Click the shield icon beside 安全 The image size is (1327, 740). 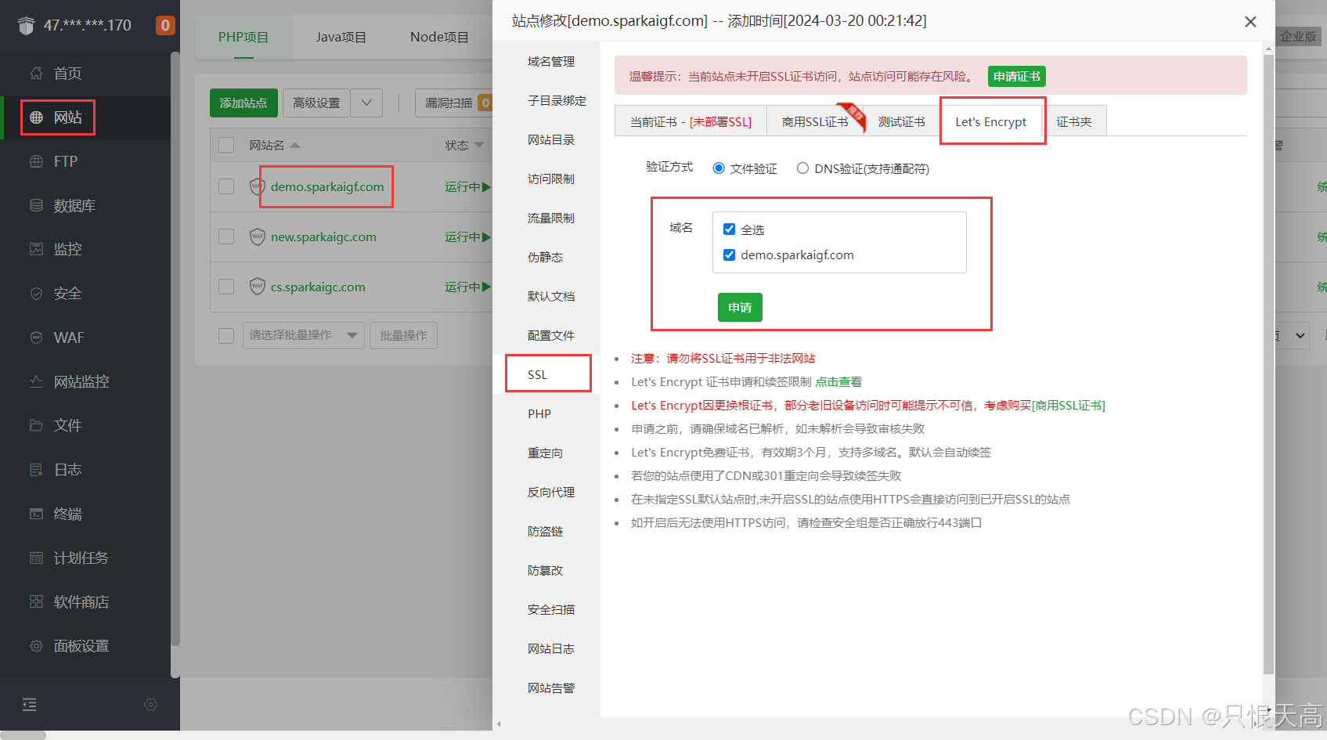36,294
